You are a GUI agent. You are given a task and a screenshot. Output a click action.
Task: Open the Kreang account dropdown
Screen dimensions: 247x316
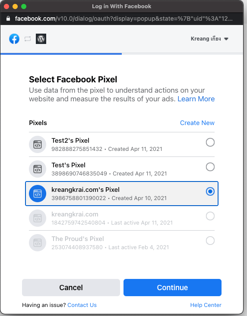pos(209,39)
